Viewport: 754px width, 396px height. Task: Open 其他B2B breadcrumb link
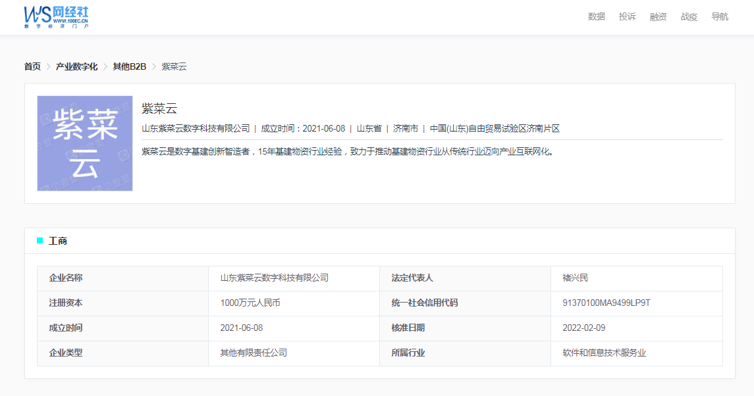[x=129, y=67]
